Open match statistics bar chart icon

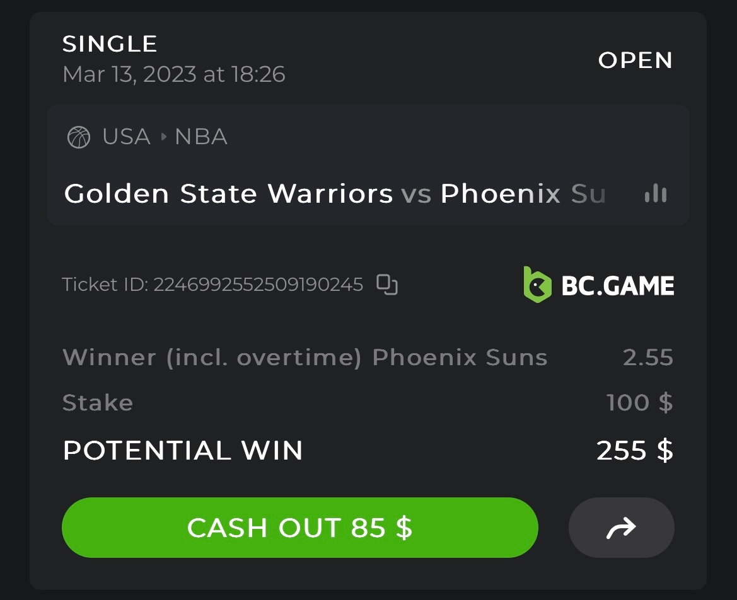[x=656, y=193]
